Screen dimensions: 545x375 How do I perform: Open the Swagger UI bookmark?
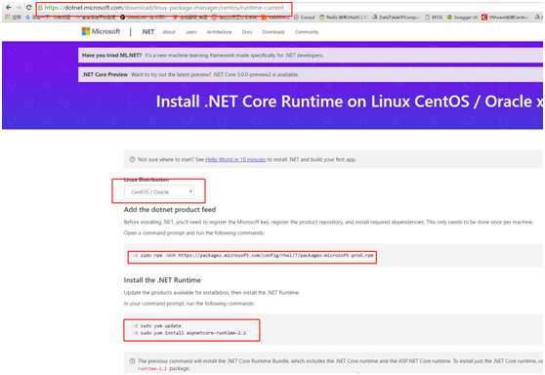[462, 17]
